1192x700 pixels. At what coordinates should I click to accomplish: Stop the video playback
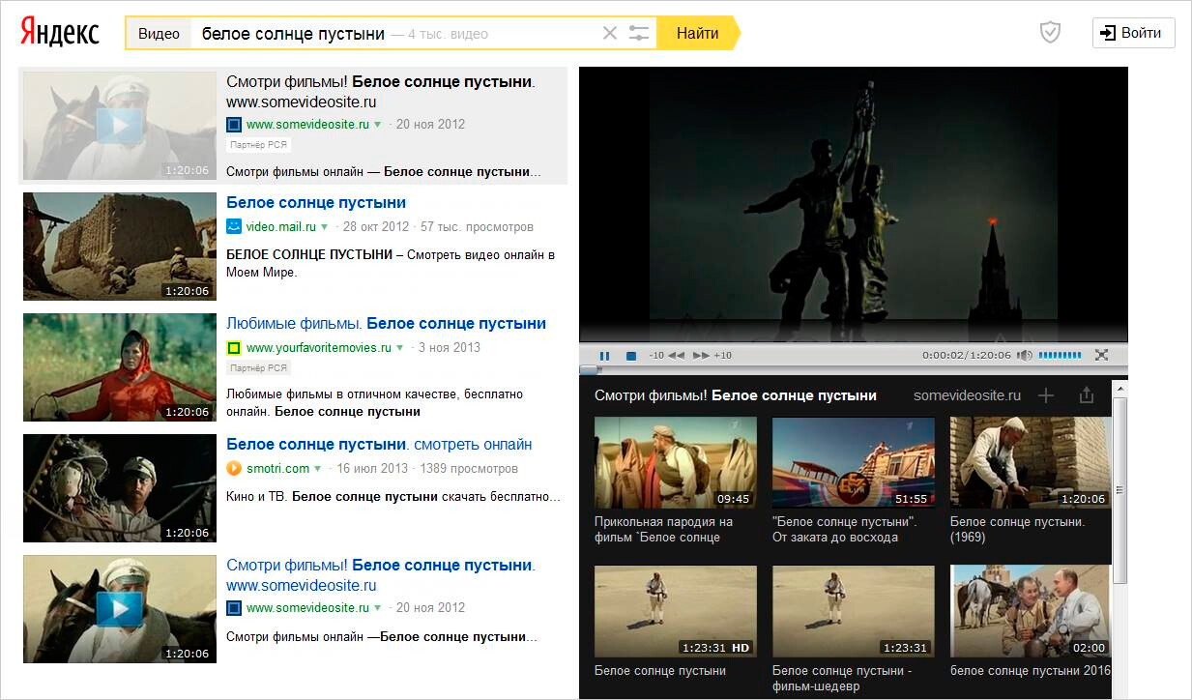point(630,356)
